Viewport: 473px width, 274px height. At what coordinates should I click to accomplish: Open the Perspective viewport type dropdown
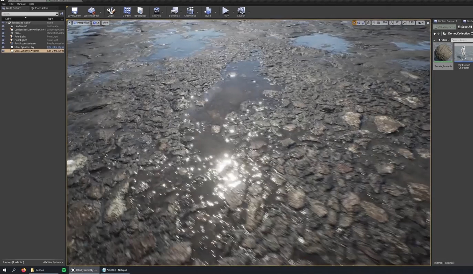coord(81,23)
